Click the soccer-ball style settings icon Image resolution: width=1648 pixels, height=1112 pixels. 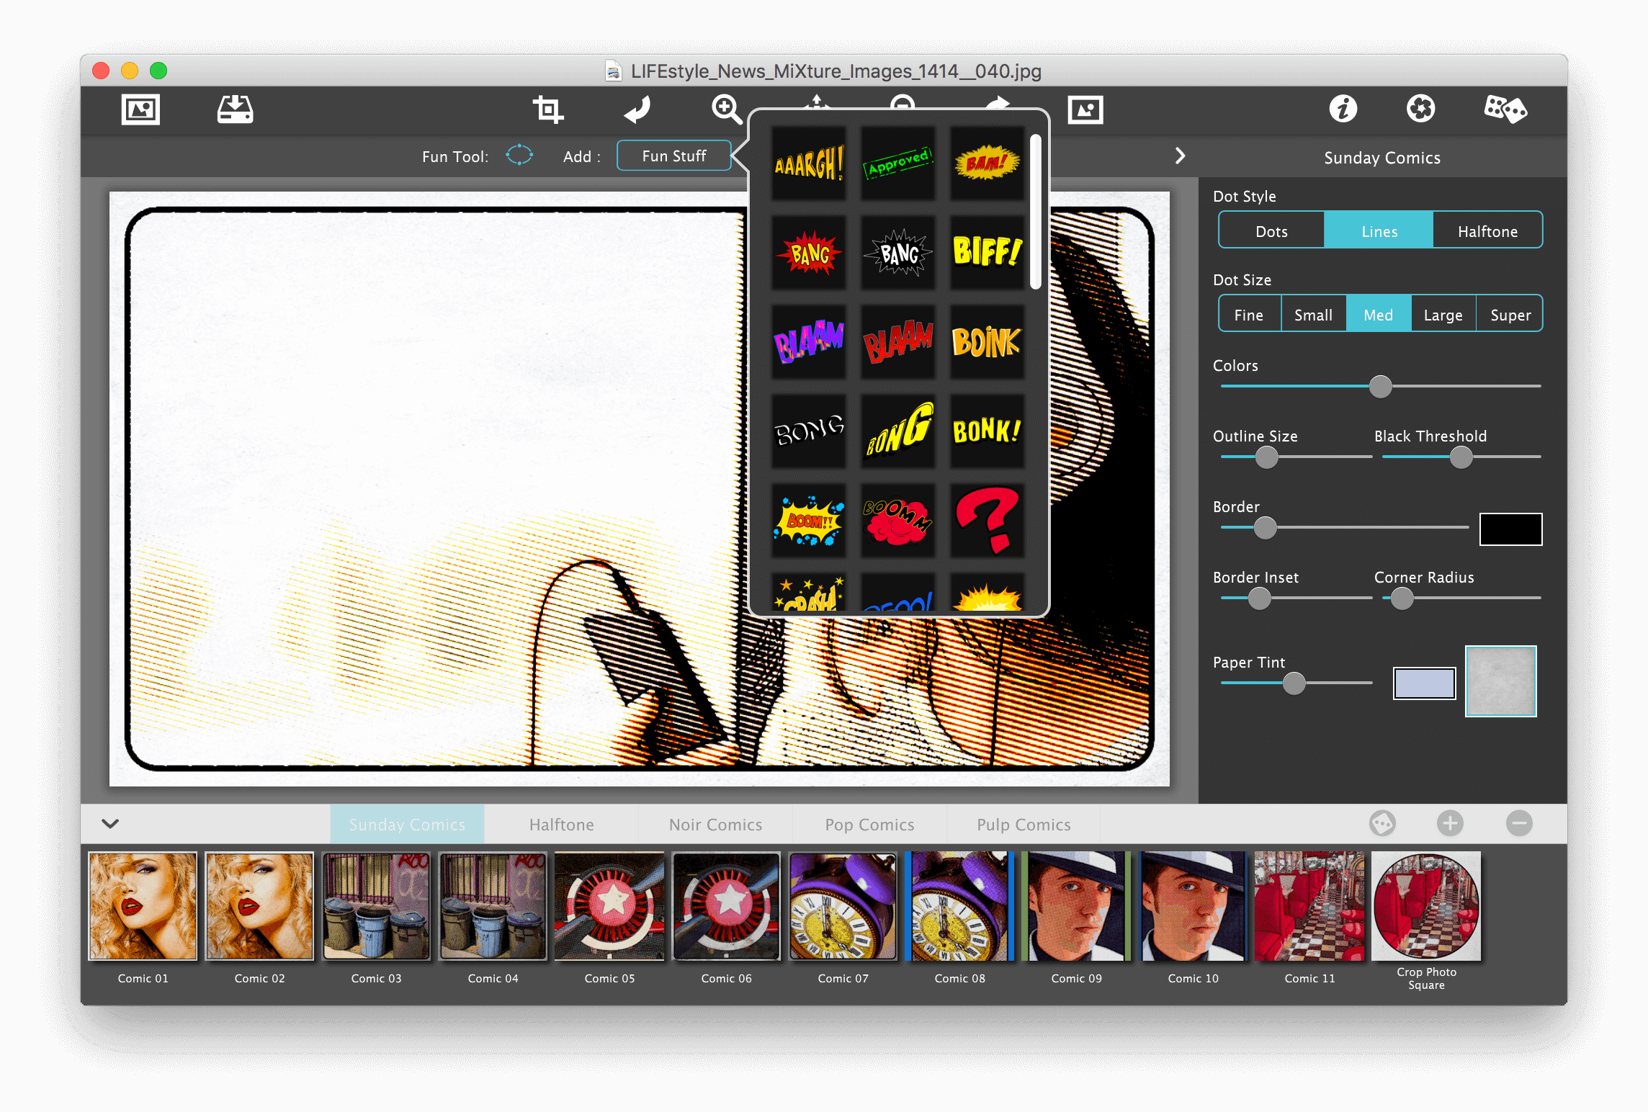click(x=1420, y=109)
